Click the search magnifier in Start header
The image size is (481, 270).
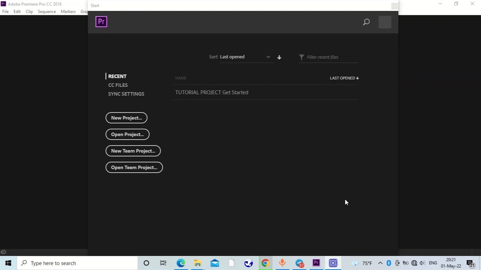(366, 22)
